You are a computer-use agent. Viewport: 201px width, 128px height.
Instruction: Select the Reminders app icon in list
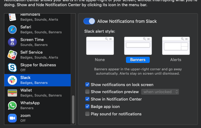(12, 17)
